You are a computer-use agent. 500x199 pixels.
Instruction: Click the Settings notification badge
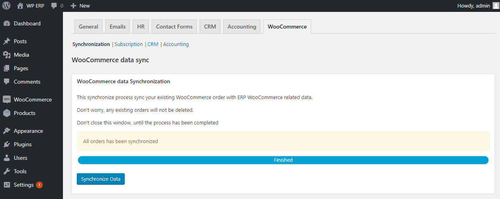39,185
